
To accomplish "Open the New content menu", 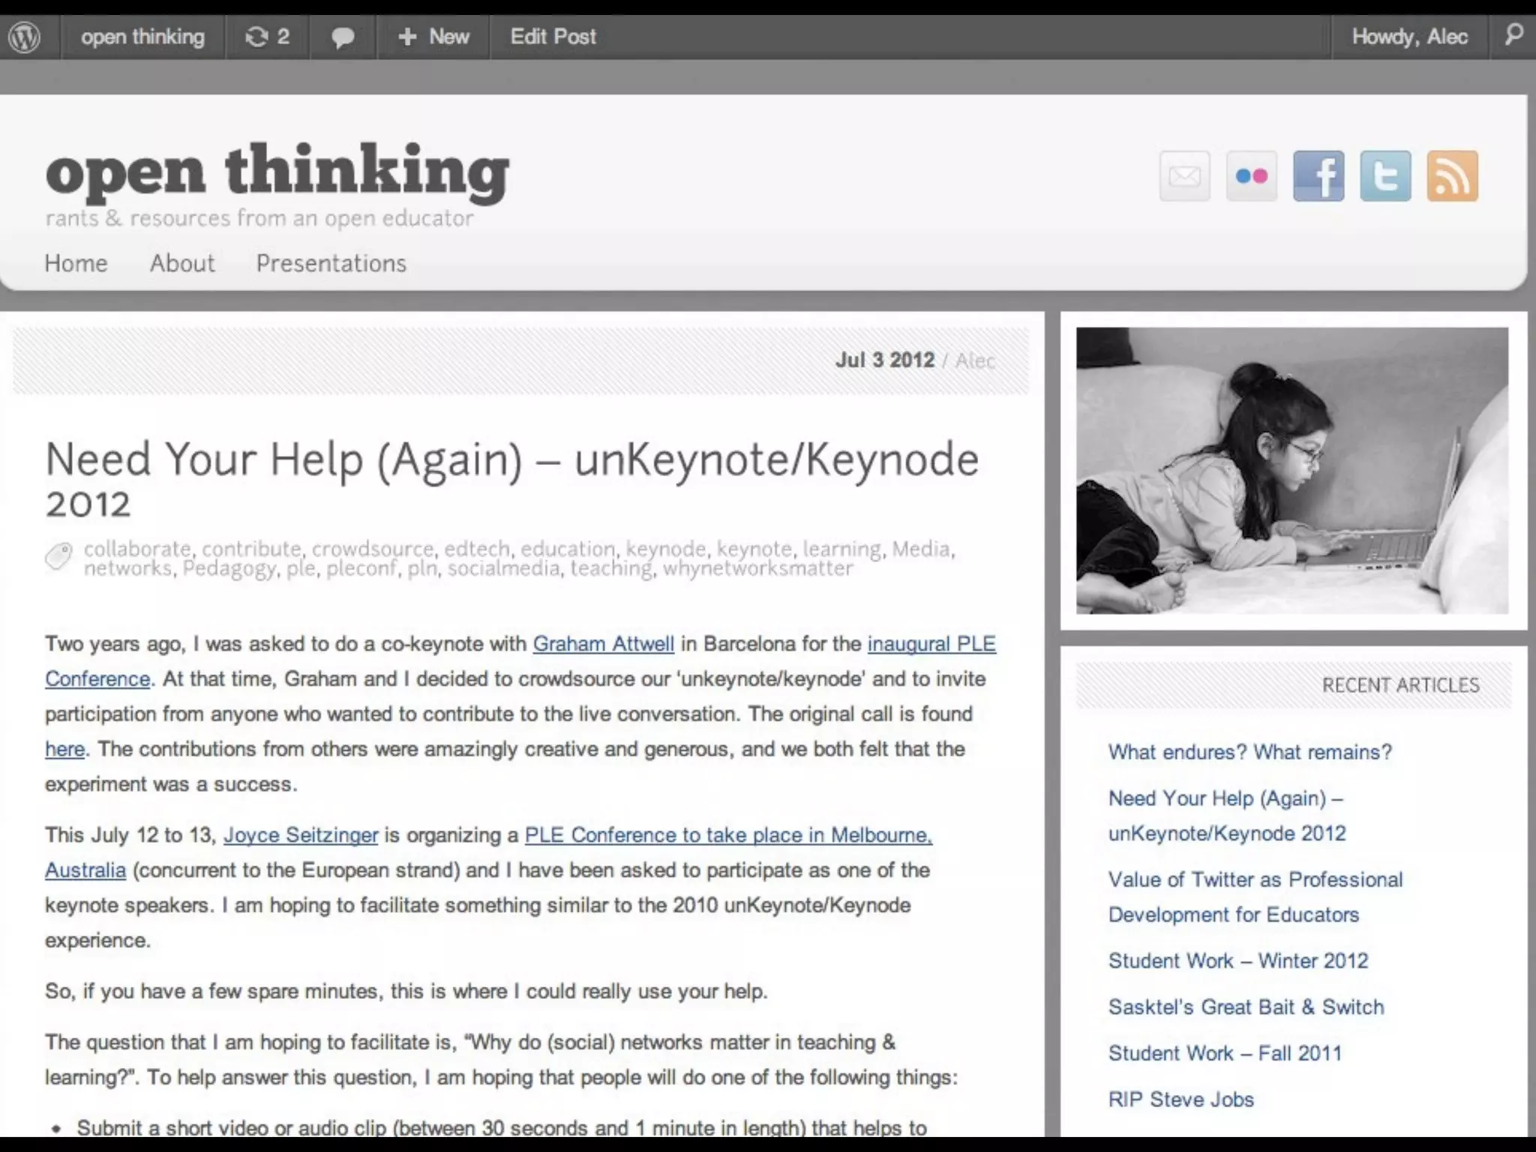I will (433, 37).
